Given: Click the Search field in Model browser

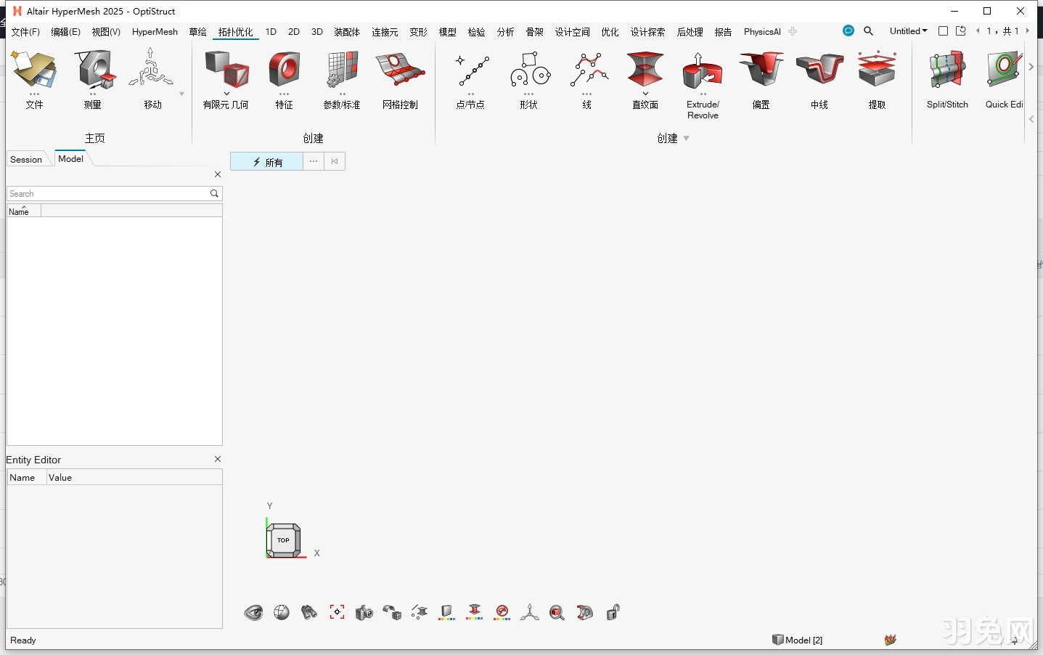Looking at the screenshot, I should point(107,194).
